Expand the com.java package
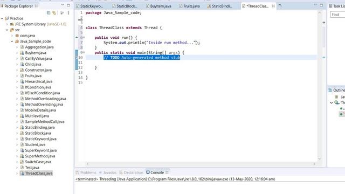This screenshot has height=194, width=345. point(12,36)
